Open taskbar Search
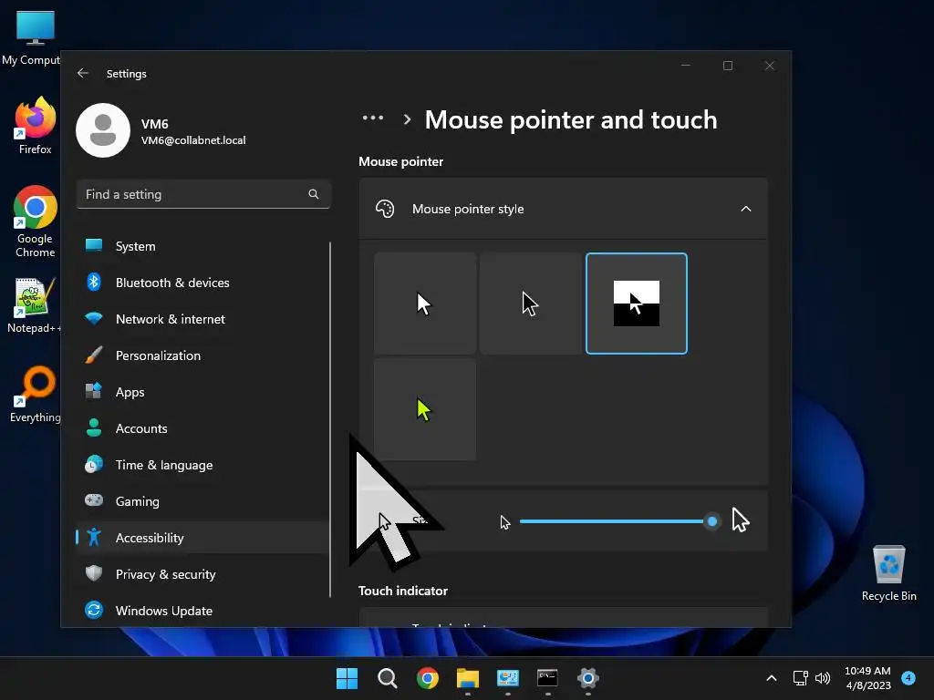934x700 pixels. click(x=387, y=678)
